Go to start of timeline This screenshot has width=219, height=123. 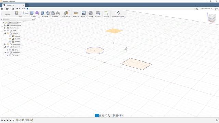(2, 120)
